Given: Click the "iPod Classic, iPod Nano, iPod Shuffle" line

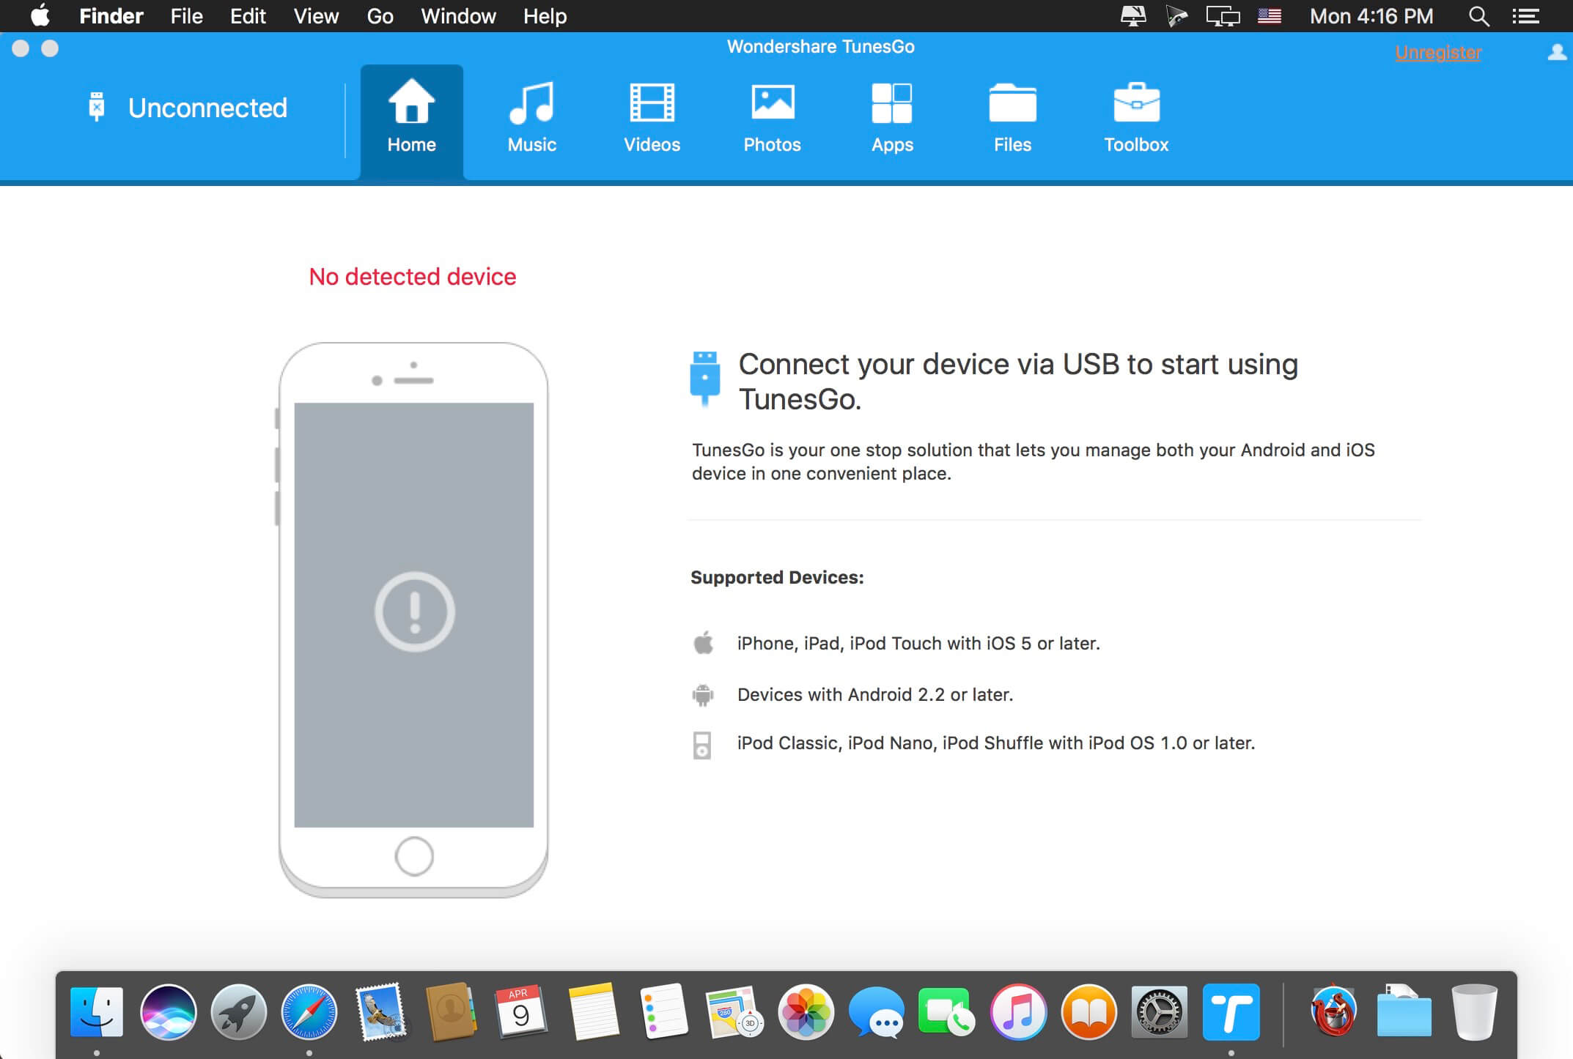Looking at the screenshot, I should click(996, 743).
